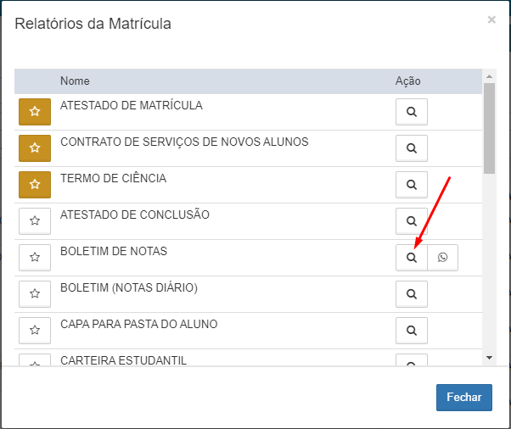The width and height of the screenshot is (511, 429).
Task: Unfavorite the TERMO DE CIÊNCIA star
Action: coord(35,185)
